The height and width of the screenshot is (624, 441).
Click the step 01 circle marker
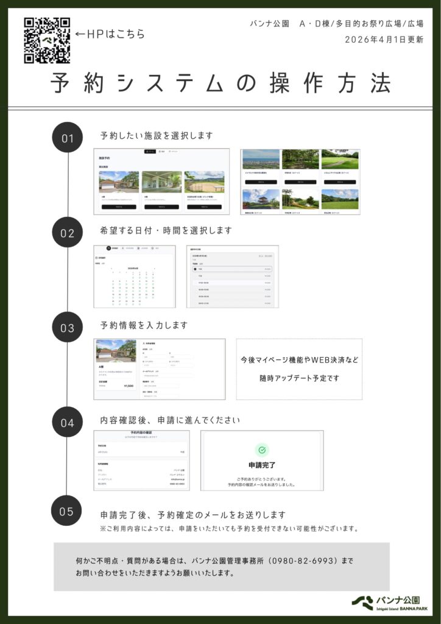point(67,137)
